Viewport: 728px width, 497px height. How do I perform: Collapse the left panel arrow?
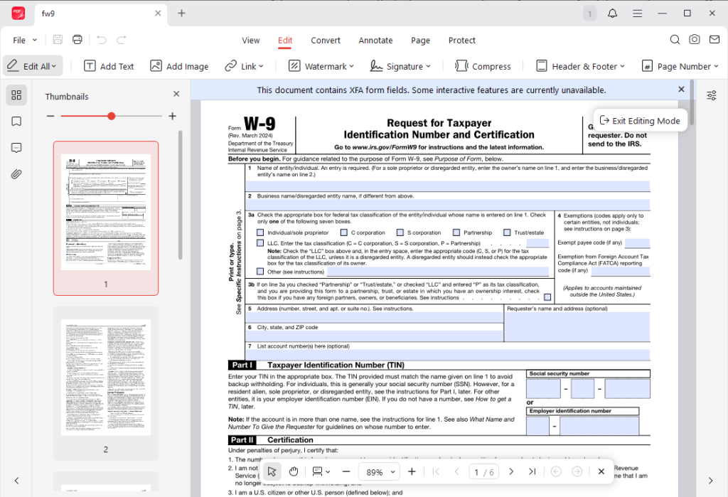[17, 481]
